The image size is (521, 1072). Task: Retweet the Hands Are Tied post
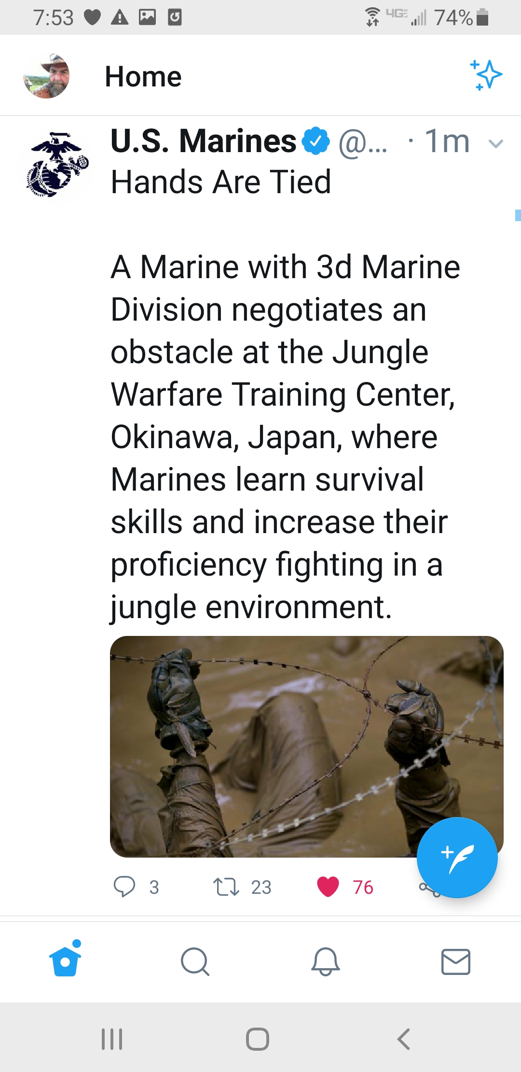(x=226, y=887)
